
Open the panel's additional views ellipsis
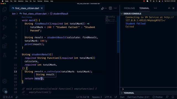pos(155,8)
